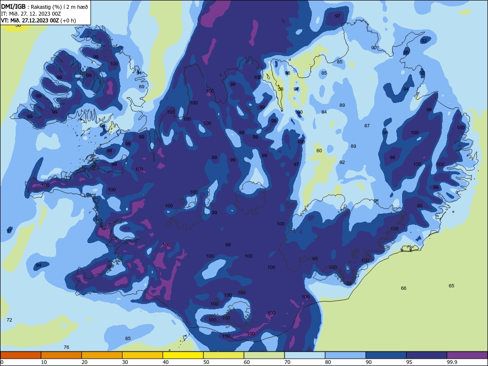Click the light blue 70–80 legend swatch
Screen dimensions: 488x366
305,355
